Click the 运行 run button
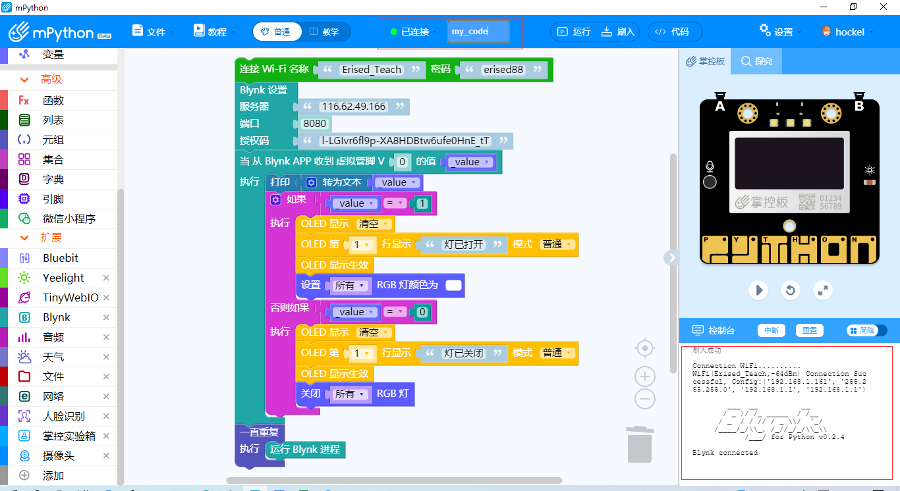 point(574,32)
